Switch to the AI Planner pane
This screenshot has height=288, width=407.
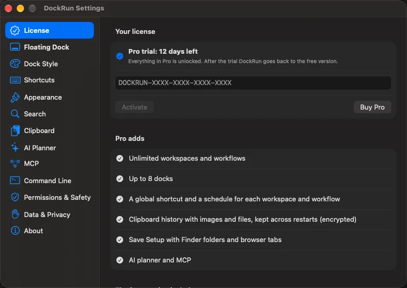(50, 148)
